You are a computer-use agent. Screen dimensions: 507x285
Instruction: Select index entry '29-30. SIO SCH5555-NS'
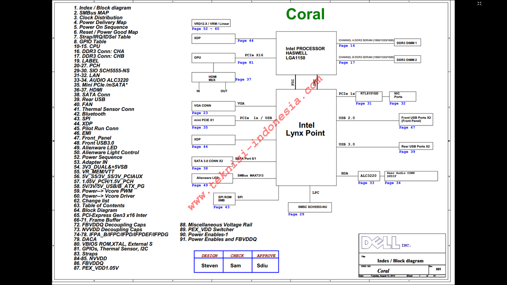101,70
